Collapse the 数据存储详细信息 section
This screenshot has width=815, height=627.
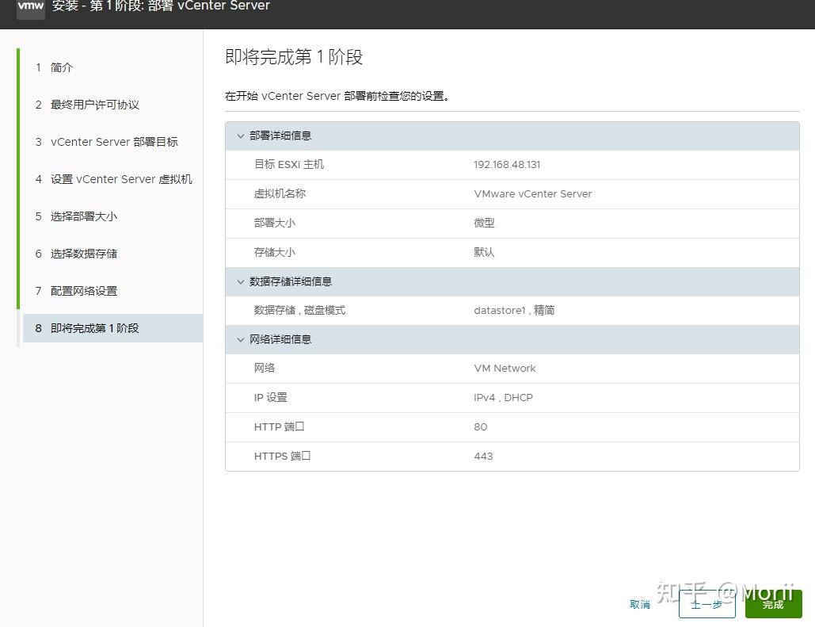pyautogui.click(x=241, y=281)
